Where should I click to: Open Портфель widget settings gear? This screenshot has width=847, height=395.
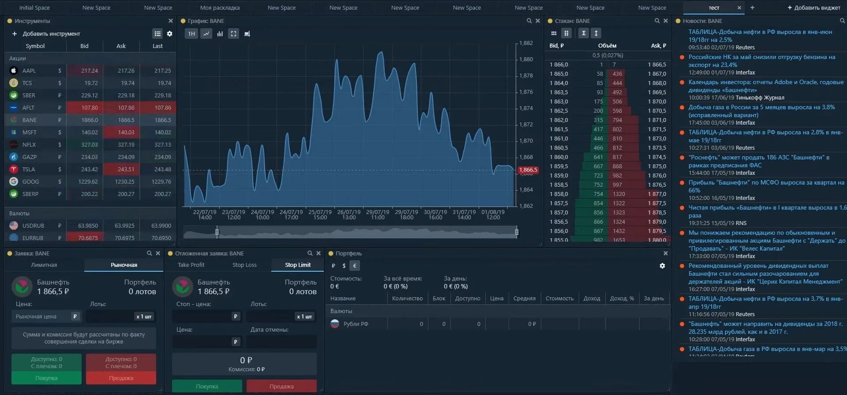(662, 266)
